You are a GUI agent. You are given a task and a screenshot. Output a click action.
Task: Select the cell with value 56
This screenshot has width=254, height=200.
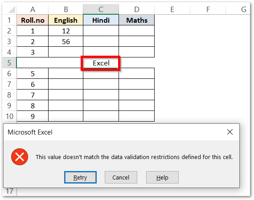(66, 41)
